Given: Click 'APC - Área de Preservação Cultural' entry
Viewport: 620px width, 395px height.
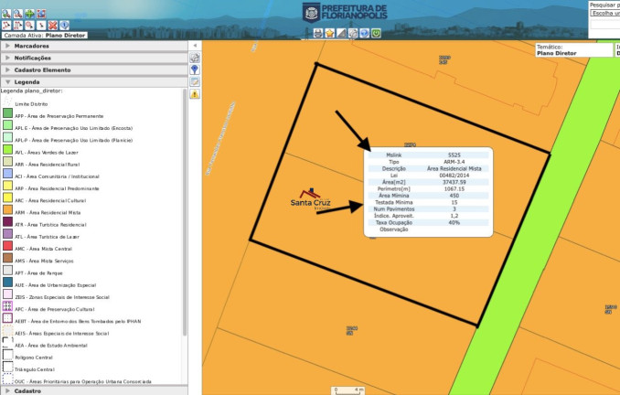Looking at the screenshot, I should coord(55,309).
